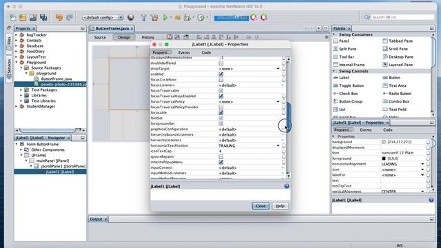Uncheck the focusable checkbox
Viewport: 441px width, 248px height.
point(221,113)
